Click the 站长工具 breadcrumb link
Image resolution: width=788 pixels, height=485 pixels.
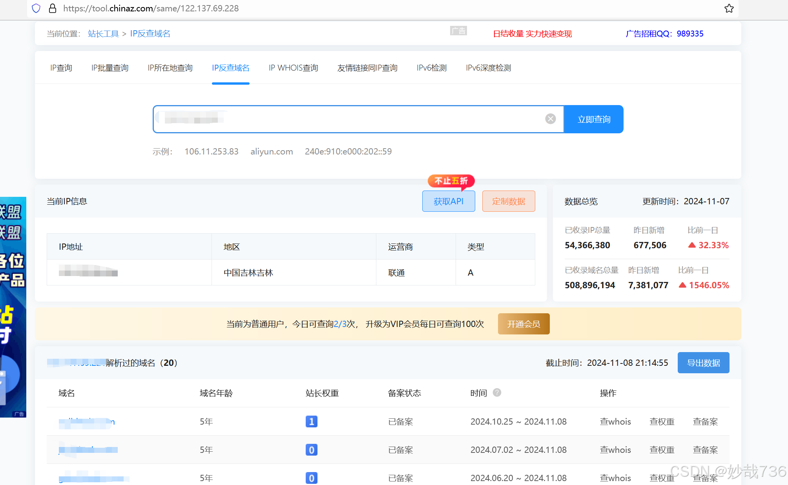point(103,34)
